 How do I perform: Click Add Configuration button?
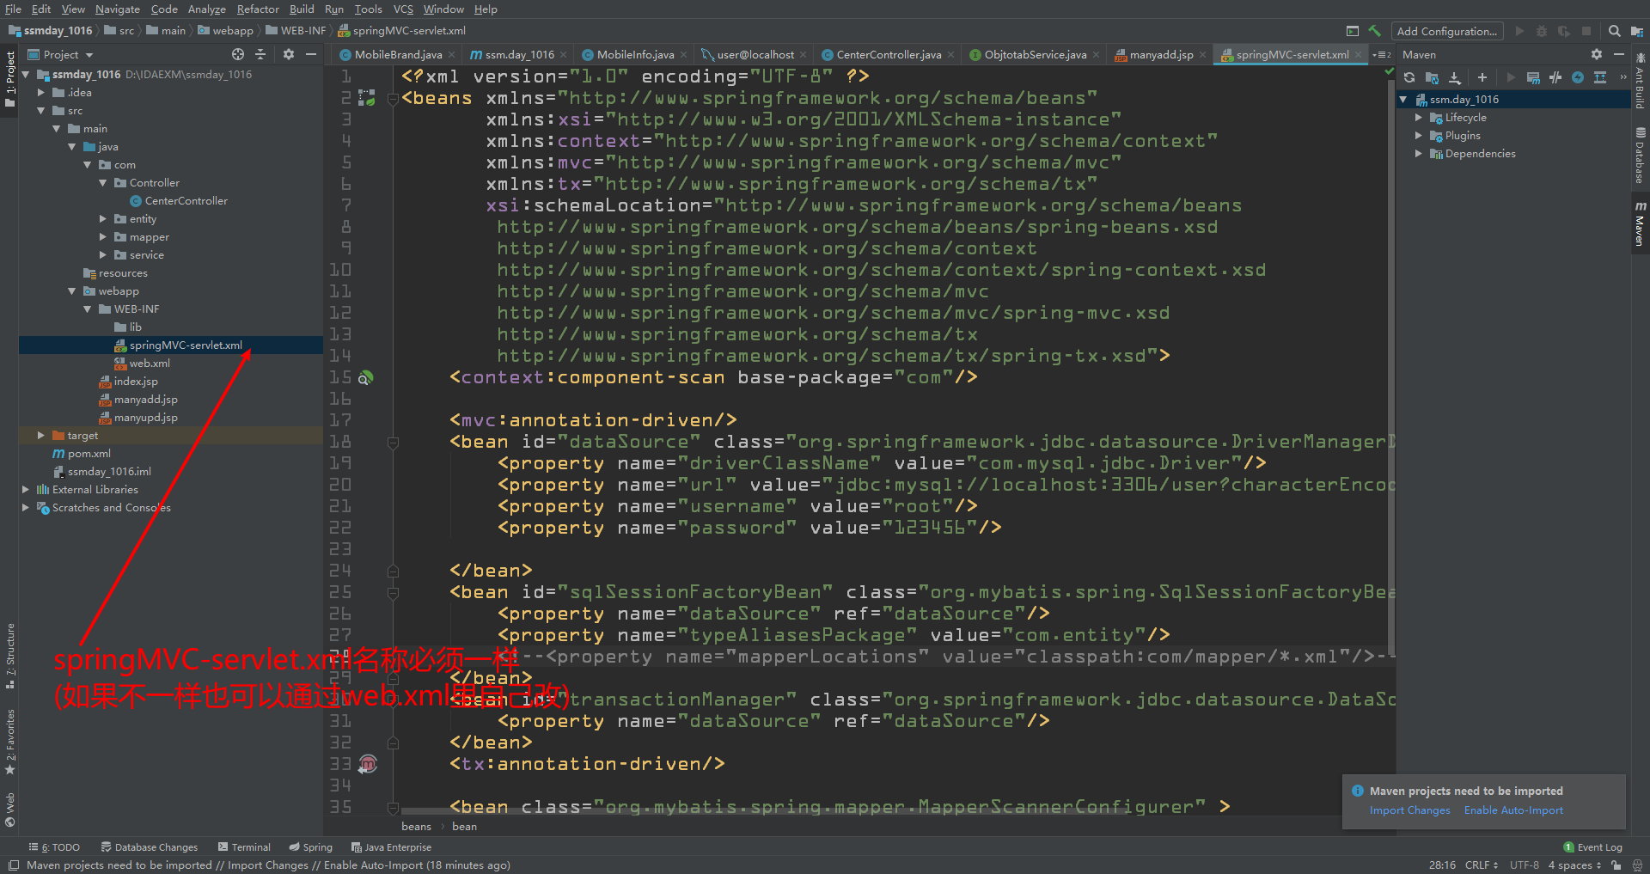[1447, 31]
